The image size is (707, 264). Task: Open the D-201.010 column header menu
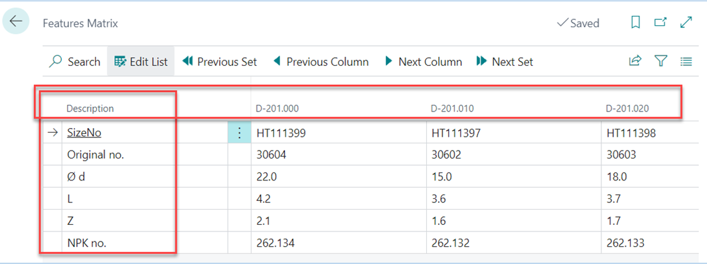(x=452, y=109)
